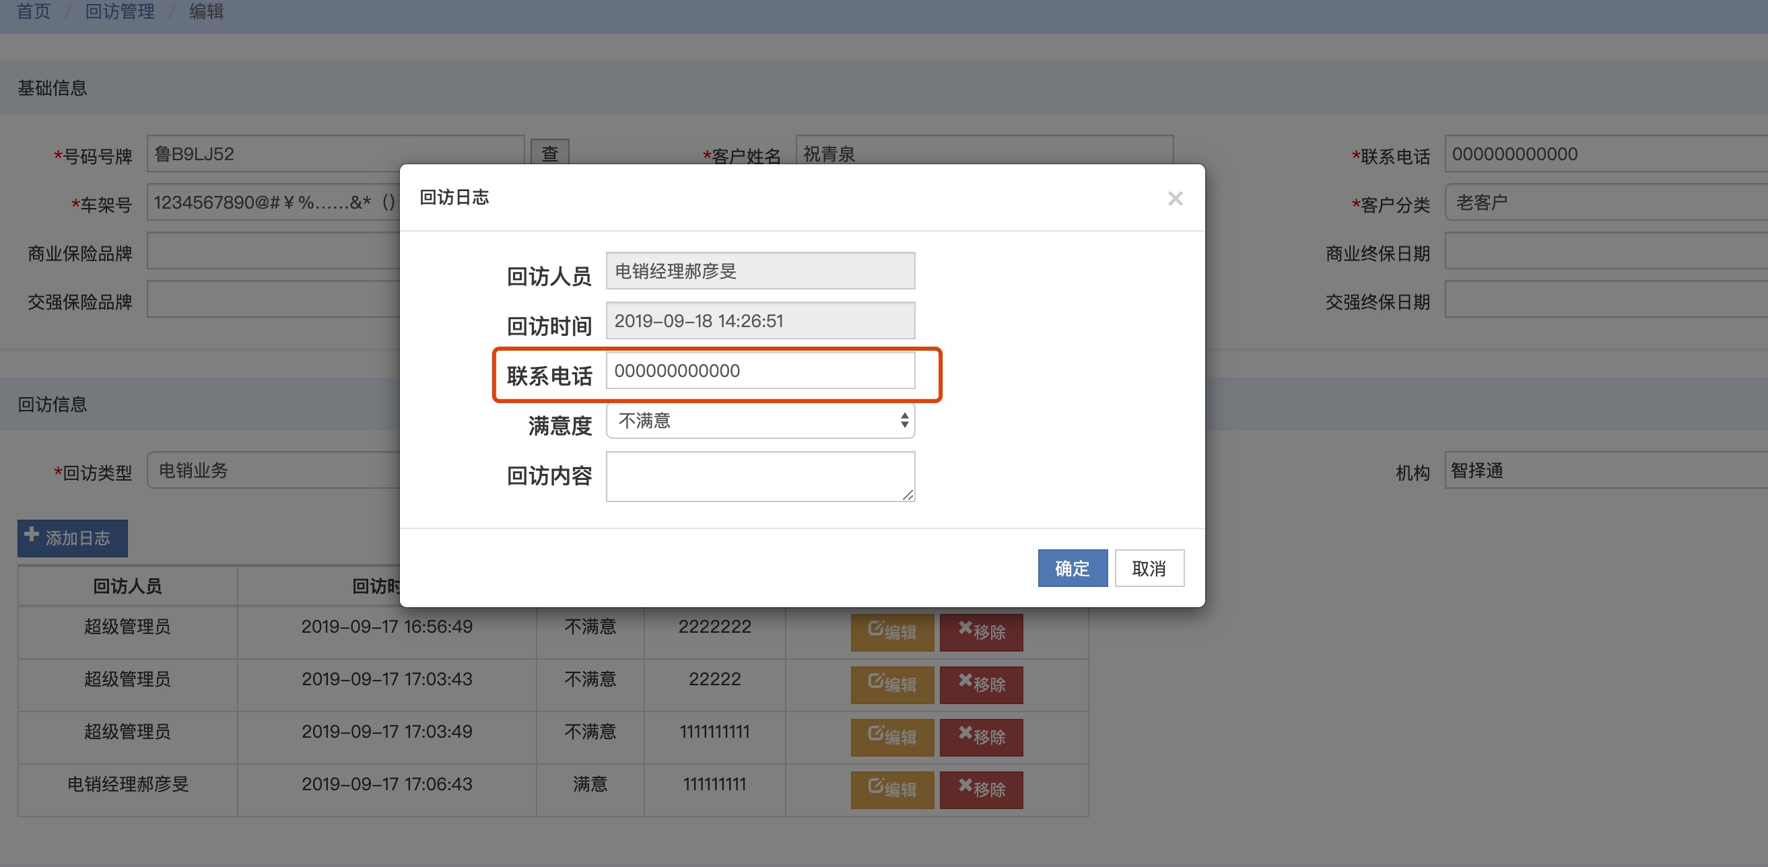Screen dimensions: 1768x867
Task: Edit the 17:03:49 log entry
Action: (891, 736)
